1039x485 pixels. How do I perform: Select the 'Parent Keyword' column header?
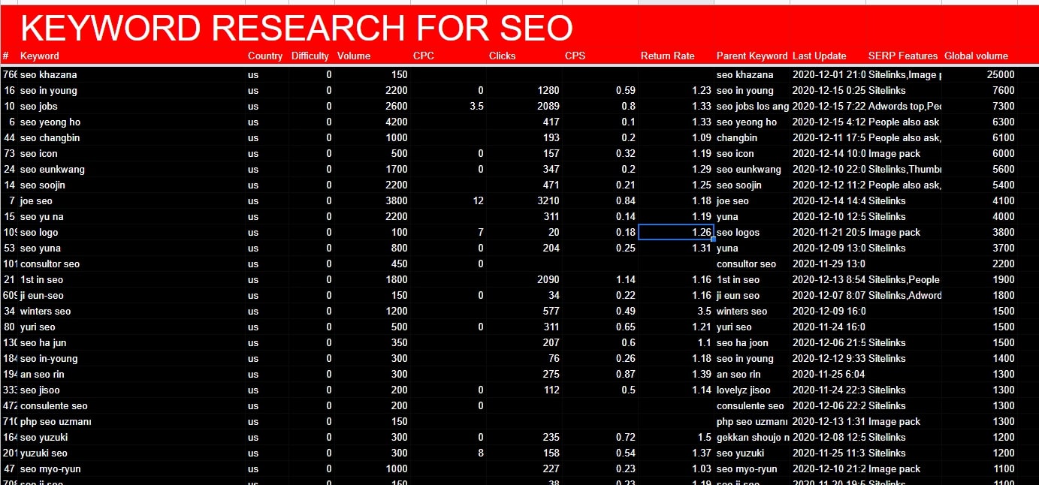pos(752,56)
